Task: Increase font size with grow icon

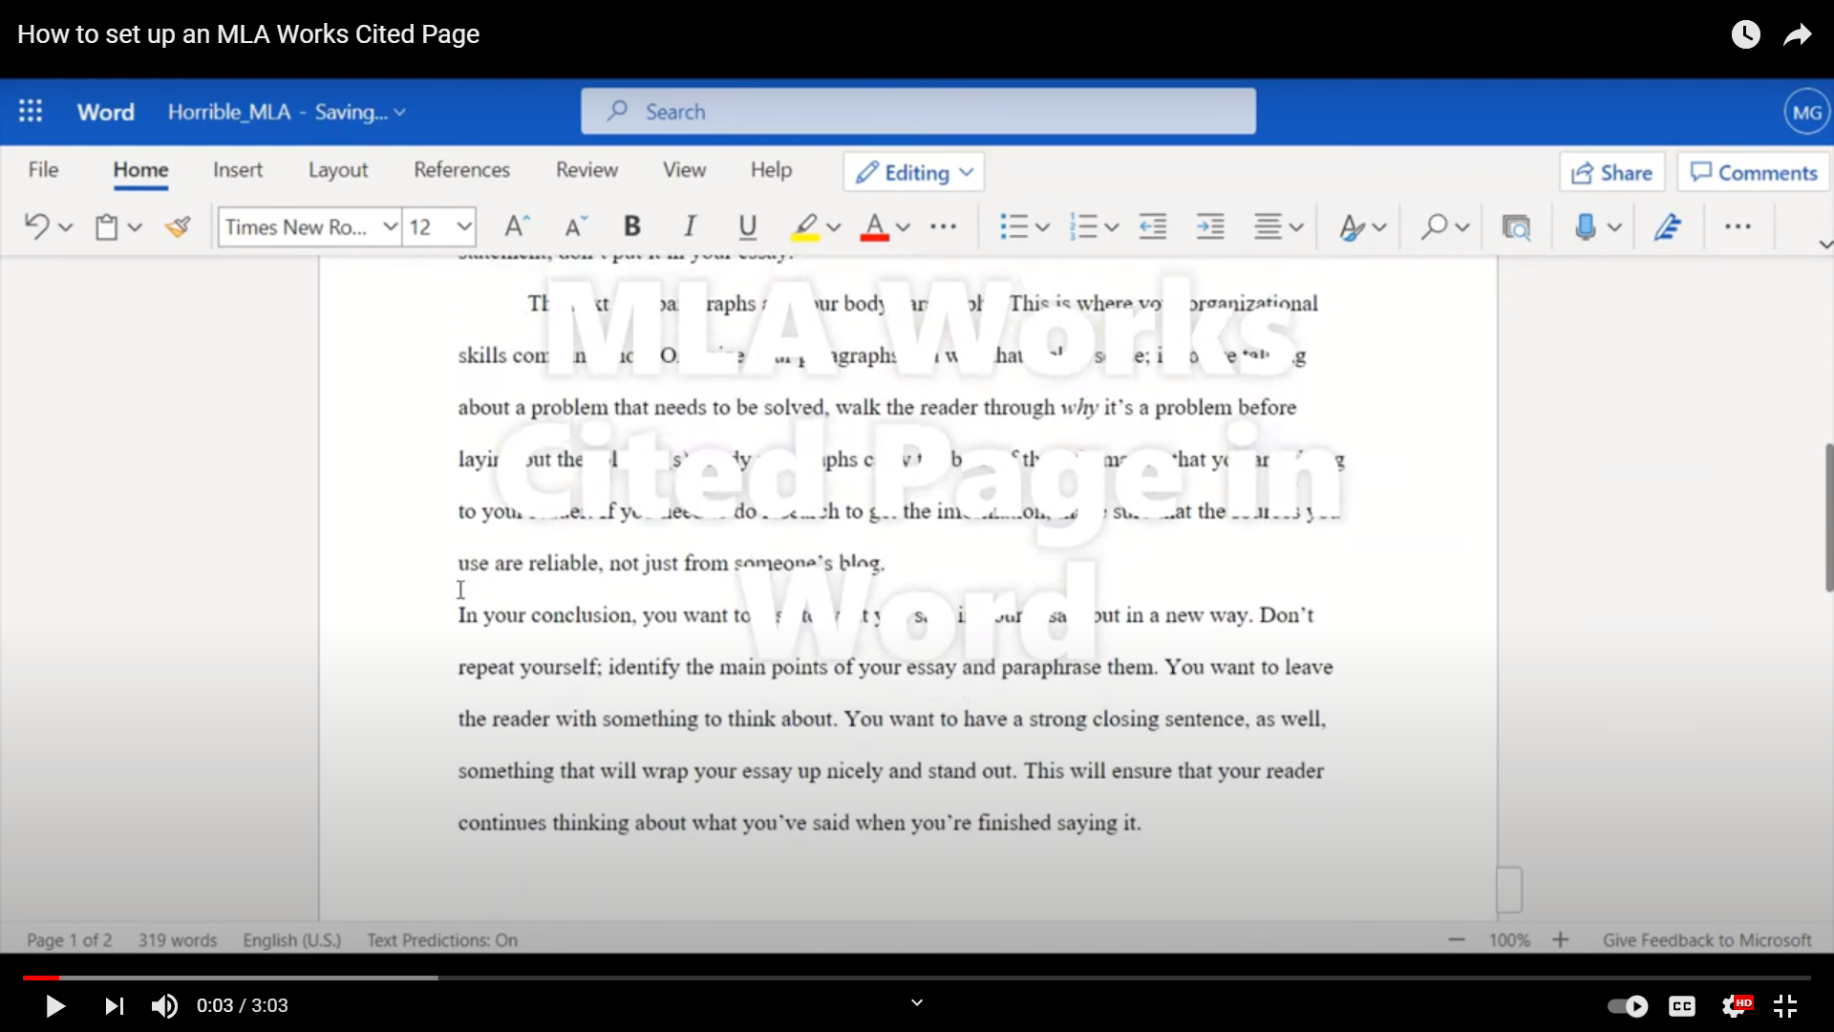Action: point(517,226)
